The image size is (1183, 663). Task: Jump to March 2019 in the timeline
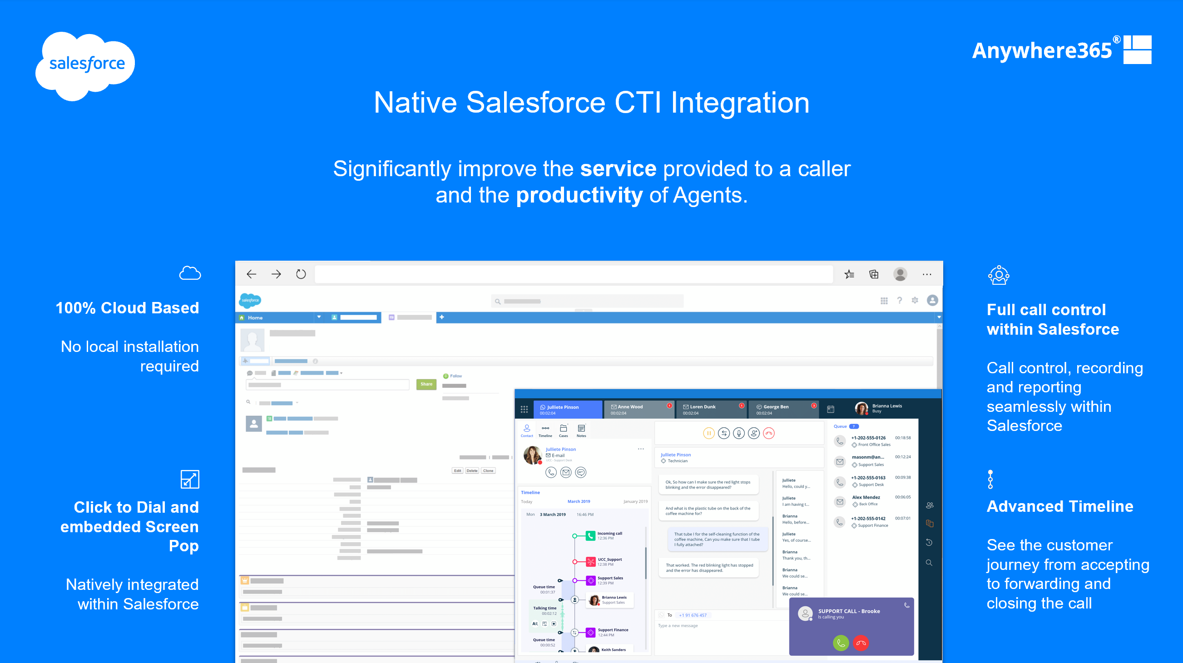pos(579,501)
